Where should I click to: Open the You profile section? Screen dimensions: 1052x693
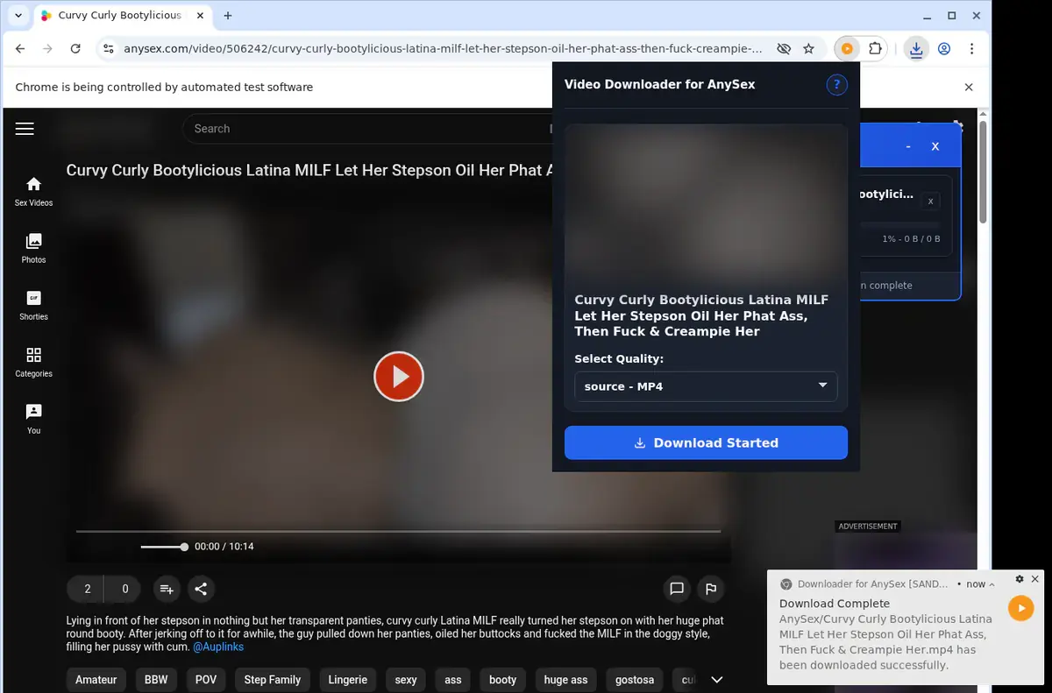(x=33, y=419)
